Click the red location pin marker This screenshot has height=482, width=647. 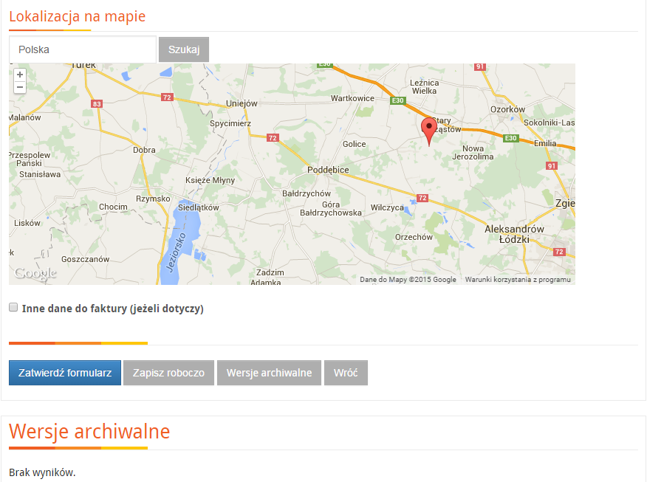point(428,131)
